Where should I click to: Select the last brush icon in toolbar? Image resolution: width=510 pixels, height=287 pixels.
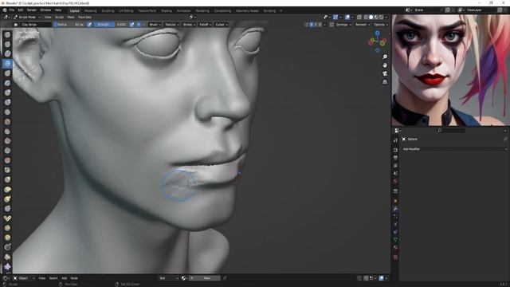7,266
